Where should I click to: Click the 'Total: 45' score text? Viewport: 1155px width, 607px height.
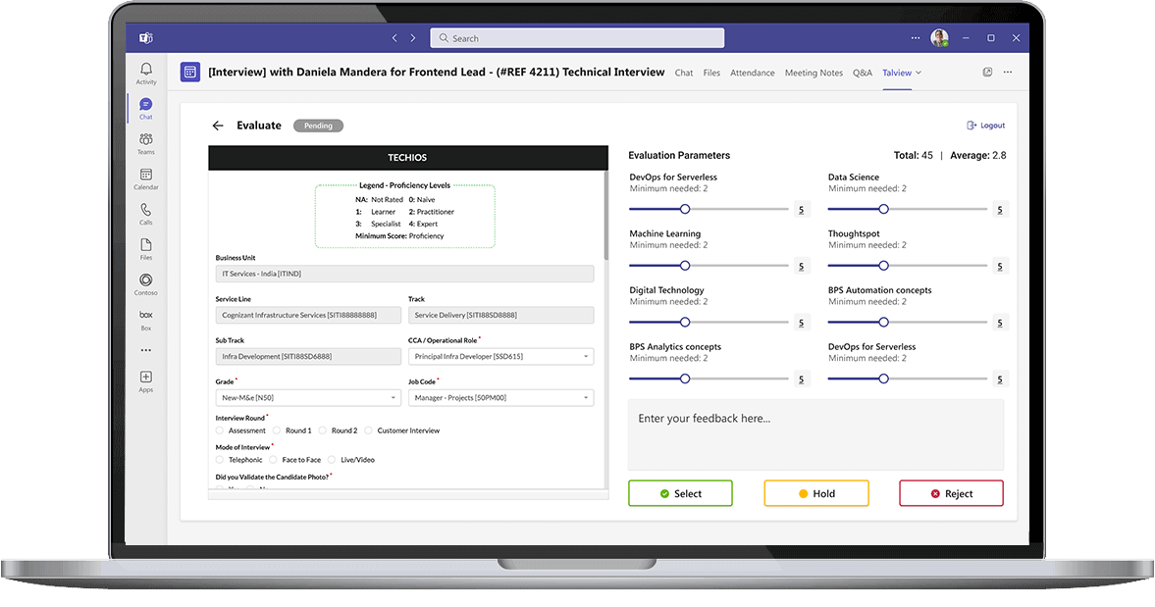(x=914, y=155)
